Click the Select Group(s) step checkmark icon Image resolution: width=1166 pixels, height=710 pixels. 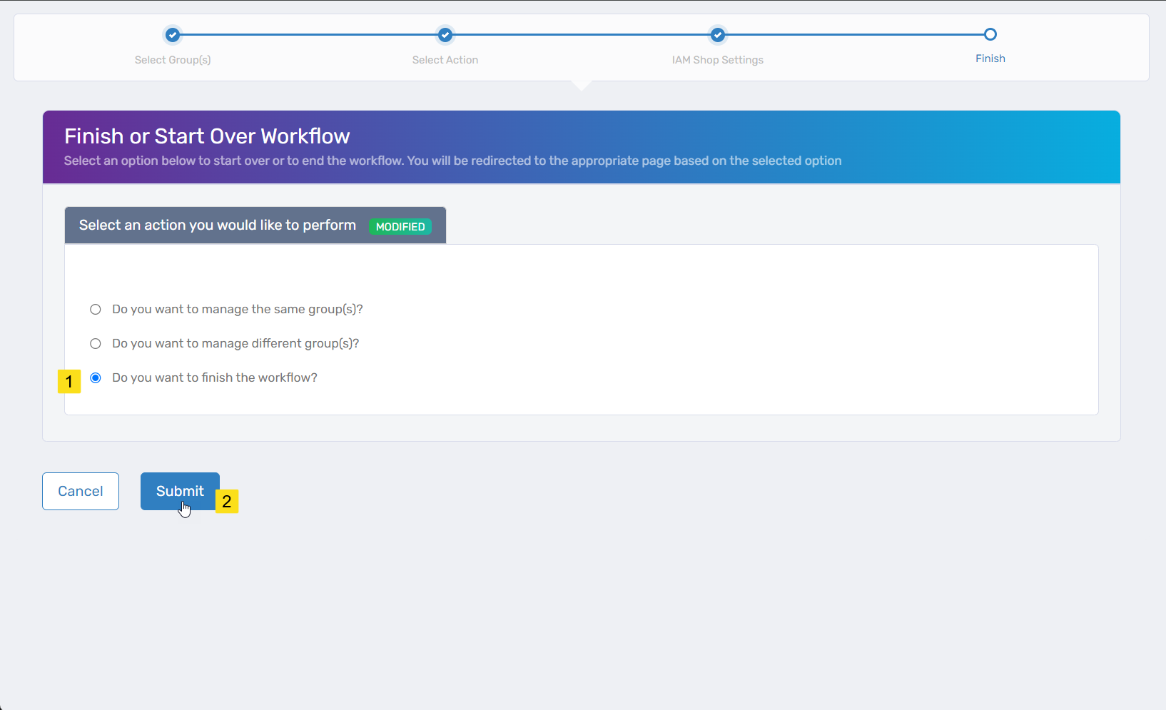173,35
